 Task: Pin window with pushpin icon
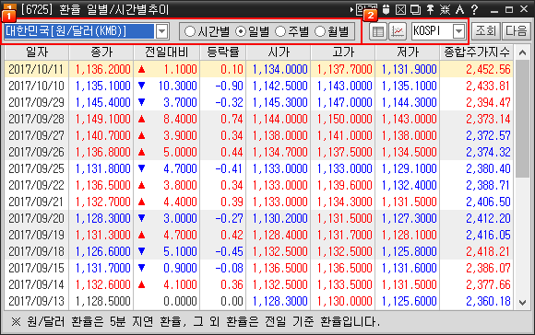click(430, 9)
